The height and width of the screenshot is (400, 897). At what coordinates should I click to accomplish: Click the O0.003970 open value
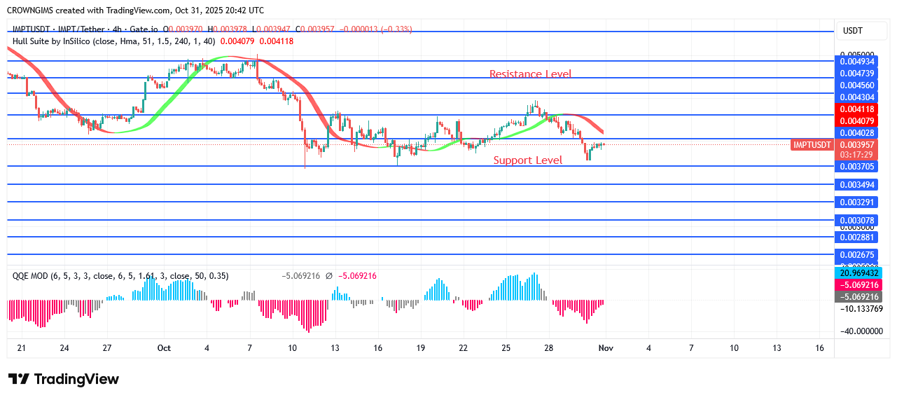tap(183, 29)
